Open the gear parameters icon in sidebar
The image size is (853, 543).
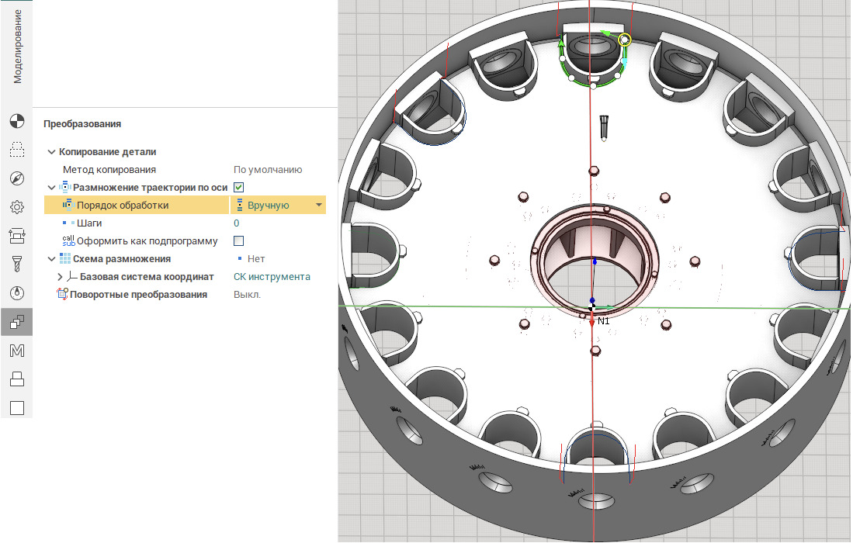pos(16,207)
